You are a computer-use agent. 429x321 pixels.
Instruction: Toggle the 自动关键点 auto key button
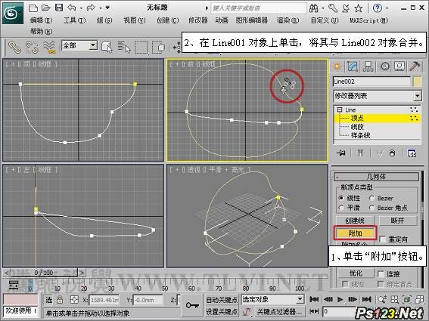[222, 300]
